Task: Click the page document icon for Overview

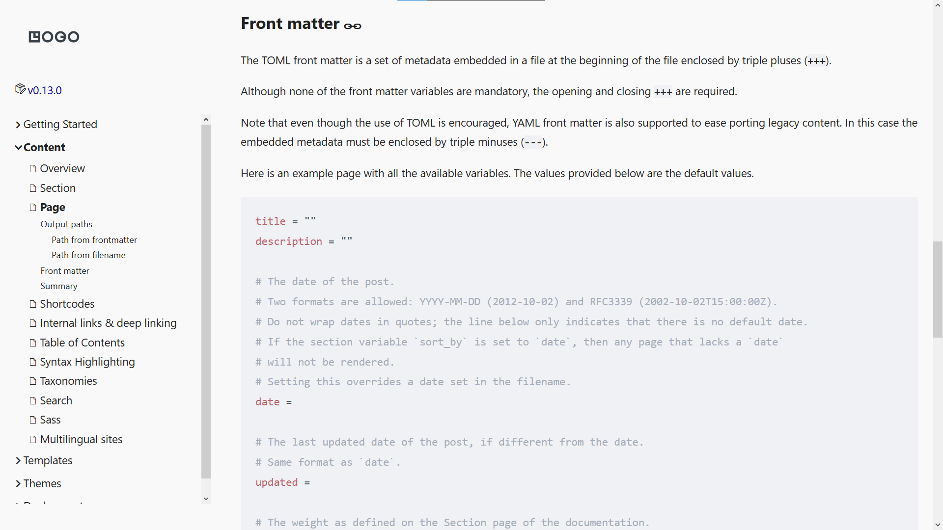Action: point(33,168)
